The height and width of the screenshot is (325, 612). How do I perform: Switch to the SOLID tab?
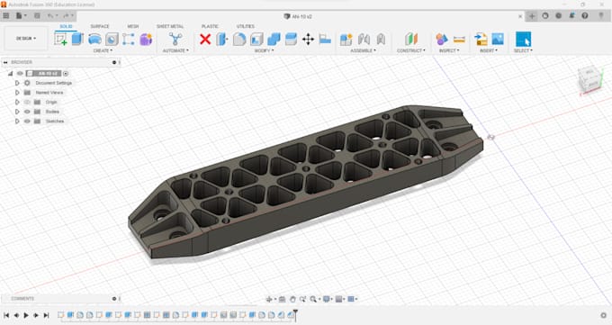point(66,26)
